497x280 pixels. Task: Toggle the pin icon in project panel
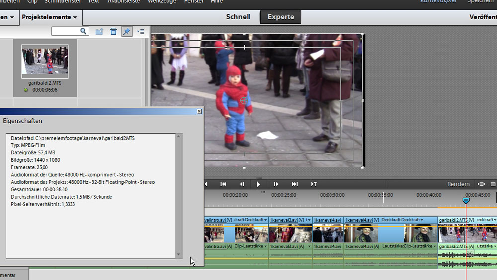tap(127, 31)
